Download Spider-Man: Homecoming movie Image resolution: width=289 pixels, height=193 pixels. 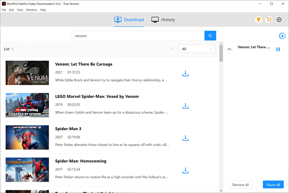coord(185,170)
